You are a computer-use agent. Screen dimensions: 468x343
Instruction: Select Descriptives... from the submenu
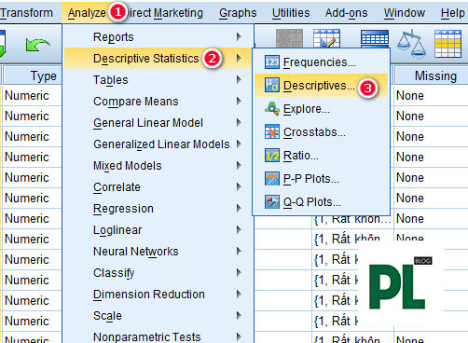coord(321,86)
